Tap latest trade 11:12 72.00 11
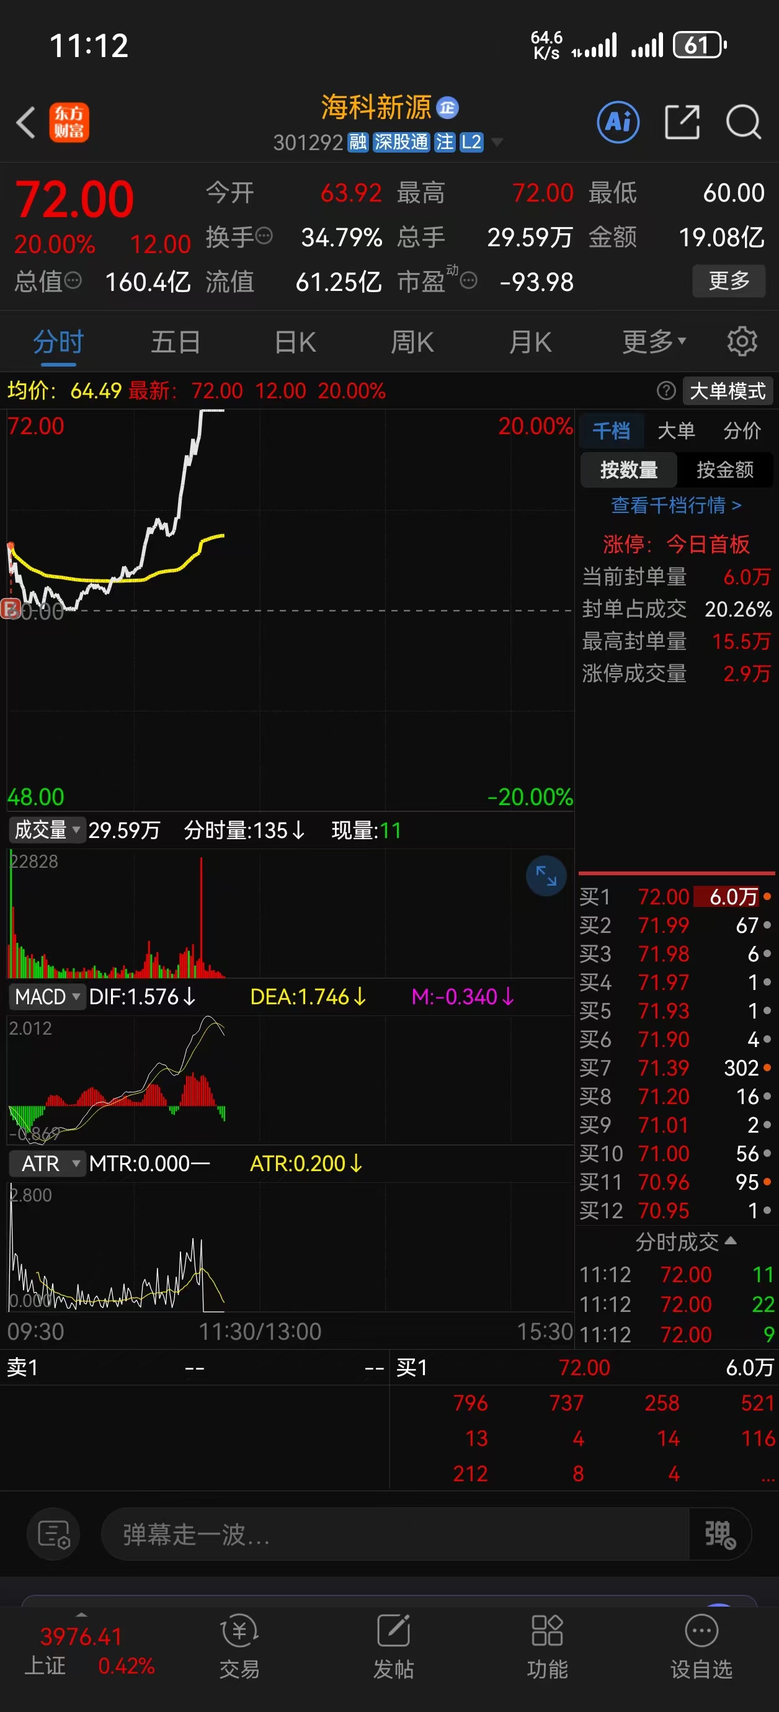 pos(677,1274)
